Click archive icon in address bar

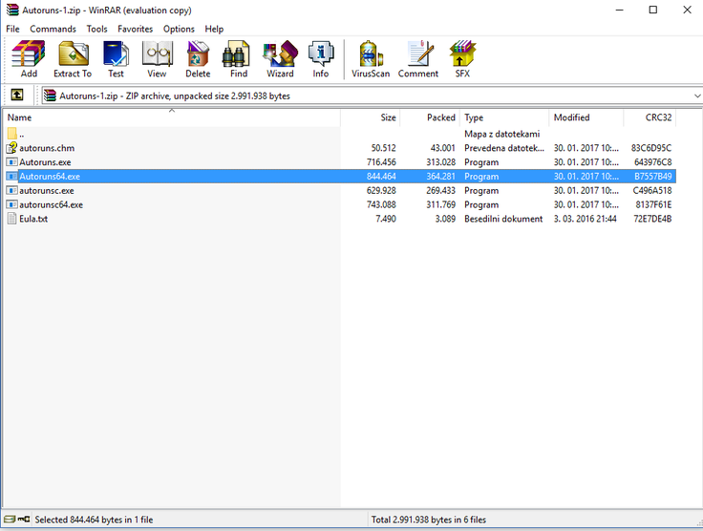coord(51,96)
